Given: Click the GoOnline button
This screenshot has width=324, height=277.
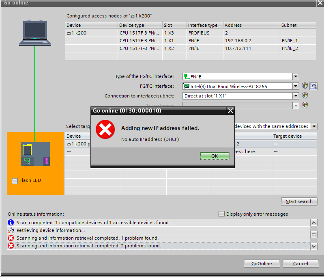Looking at the screenshot, I should (x=262, y=264).
